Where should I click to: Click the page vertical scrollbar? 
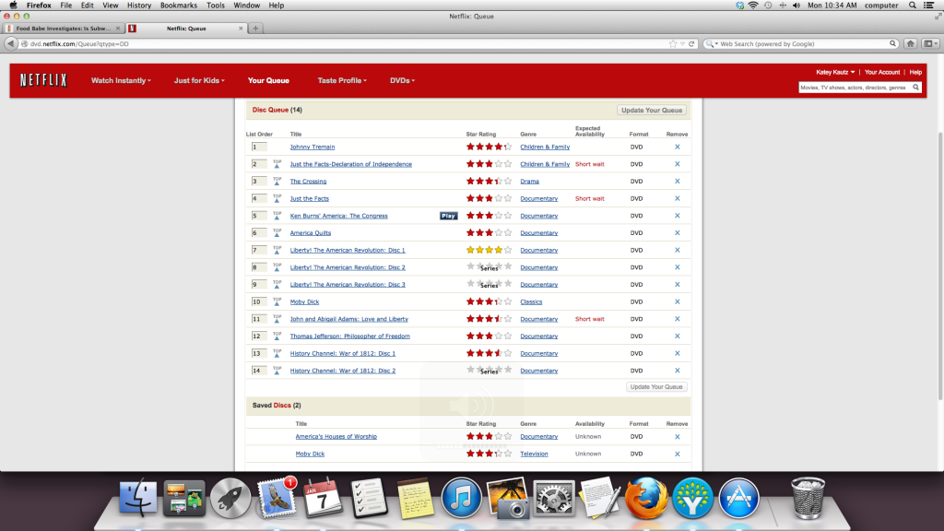[x=939, y=265]
